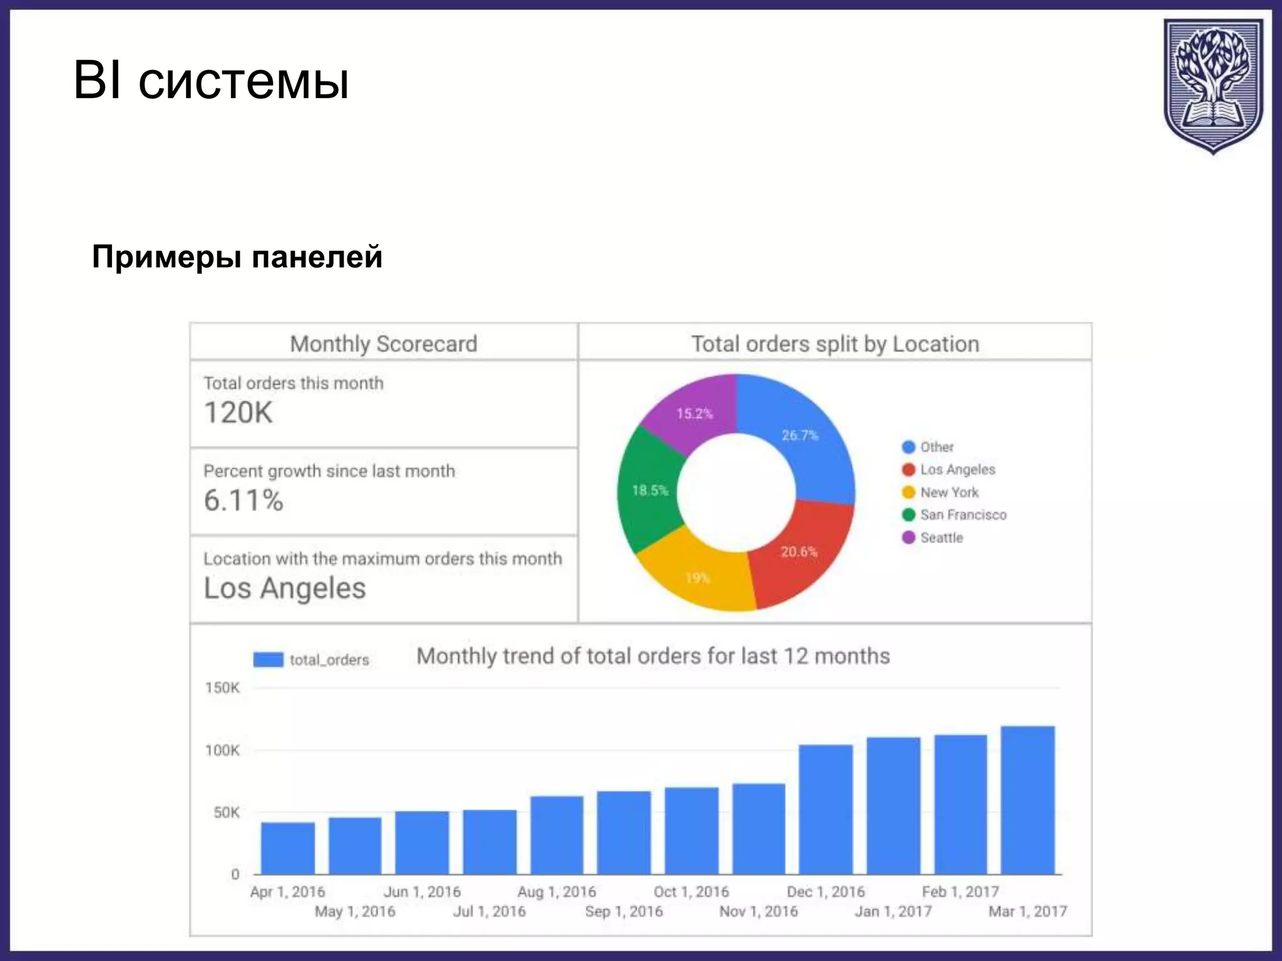1282x961 pixels.
Task: Click the 'total_orders' legend label
Action: point(329,660)
